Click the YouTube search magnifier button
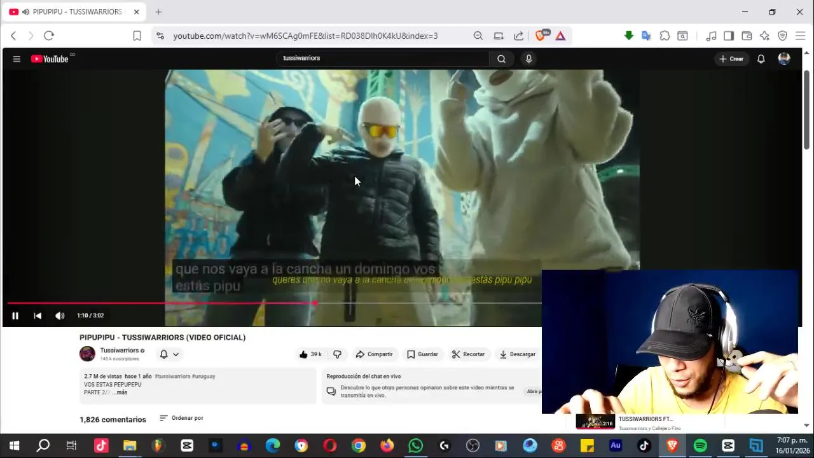The width and height of the screenshot is (814, 458). (x=502, y=59)
